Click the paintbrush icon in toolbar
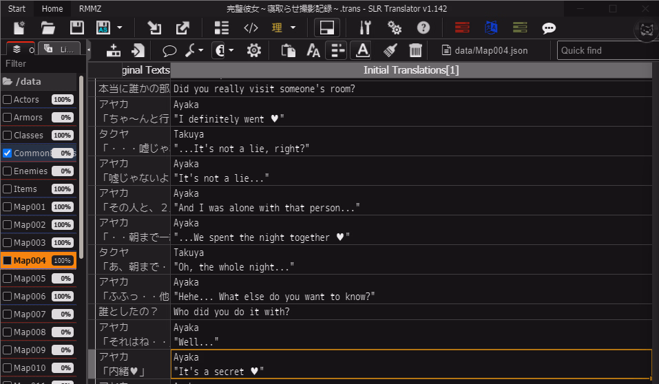Screen dimensions: 659x384 click(390, 50)
